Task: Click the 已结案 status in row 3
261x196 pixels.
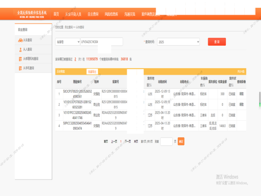Action: [x=232, y=115]
